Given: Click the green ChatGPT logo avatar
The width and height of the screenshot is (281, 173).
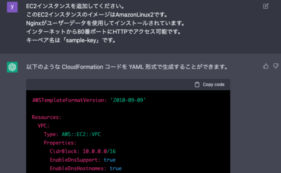Looking at the screenshot, I should (12, 67).
